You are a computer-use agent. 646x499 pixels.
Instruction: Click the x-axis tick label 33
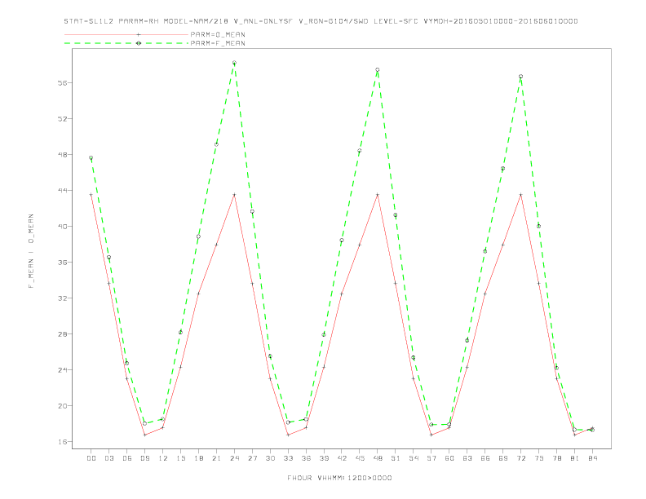click(x=288, y=458)
